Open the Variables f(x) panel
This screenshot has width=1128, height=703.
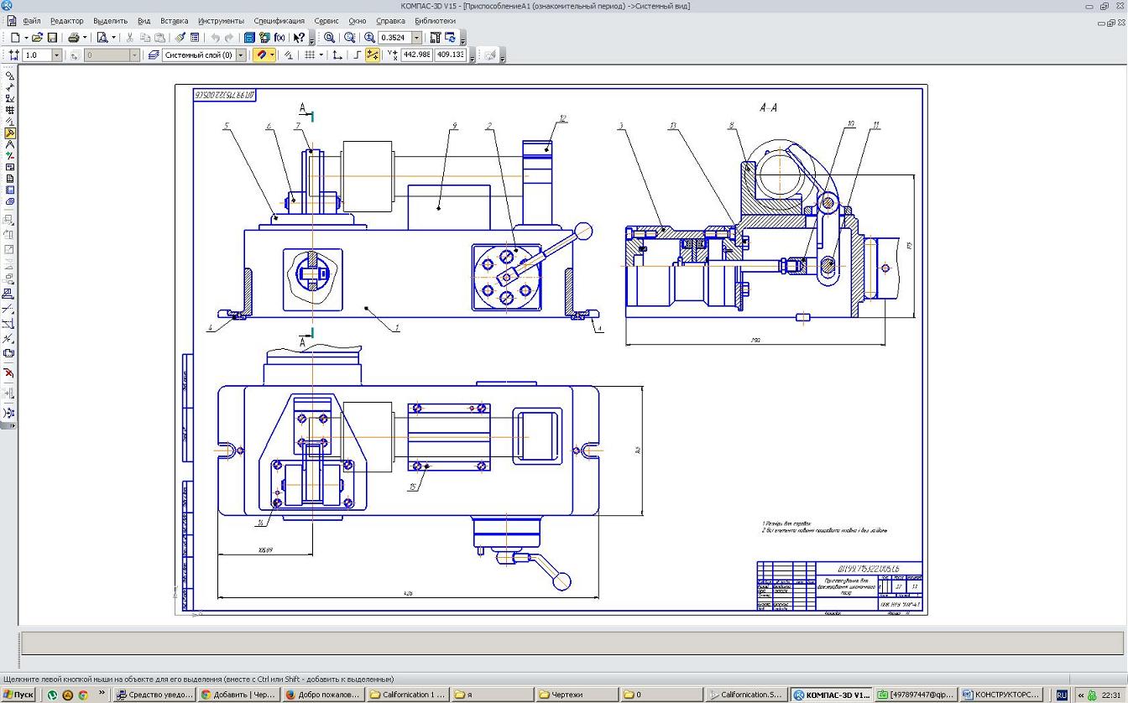(x=279, y=38)
